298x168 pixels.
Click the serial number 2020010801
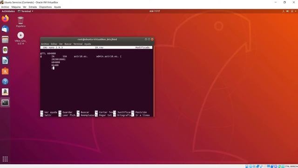[x=59, y=59]
